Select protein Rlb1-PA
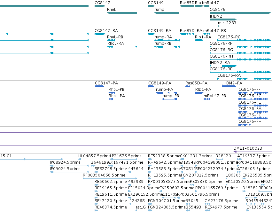 point(203,90)
